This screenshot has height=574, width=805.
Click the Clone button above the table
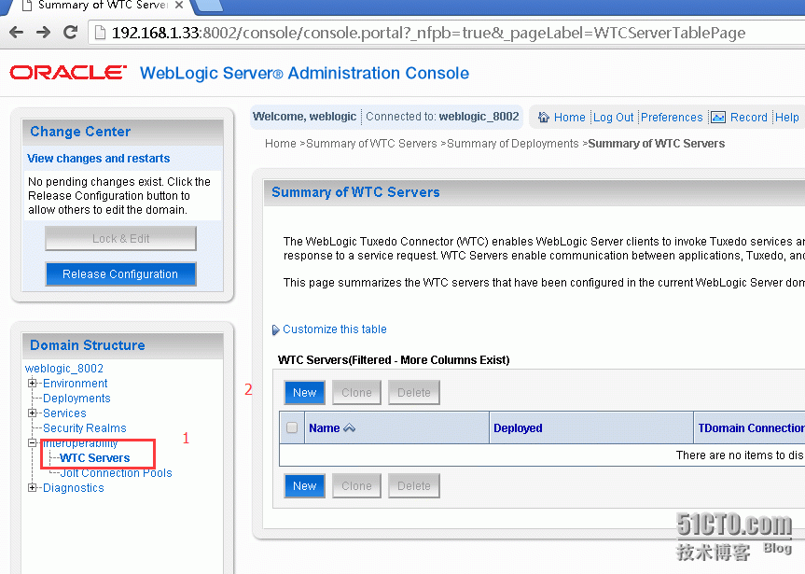(x=356, y=393)
